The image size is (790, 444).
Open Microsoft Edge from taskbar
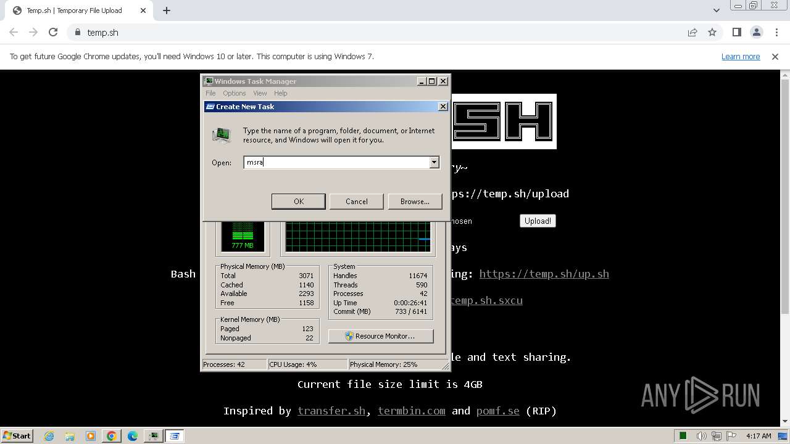[133, 436]
